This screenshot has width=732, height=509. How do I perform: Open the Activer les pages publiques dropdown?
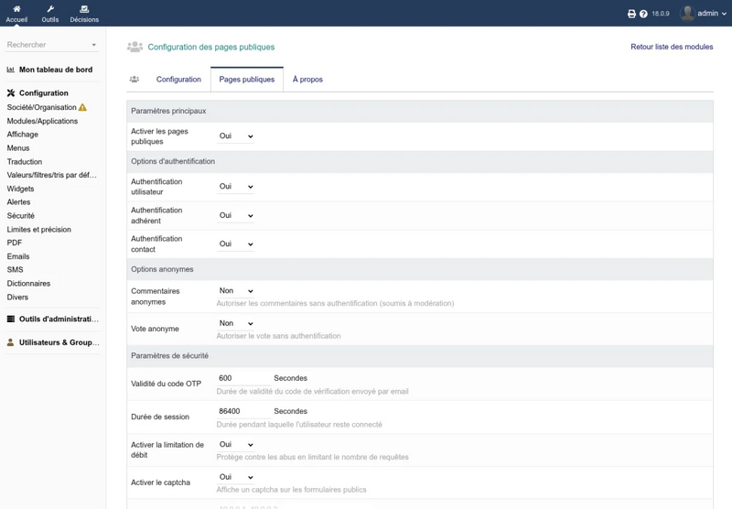236,135
